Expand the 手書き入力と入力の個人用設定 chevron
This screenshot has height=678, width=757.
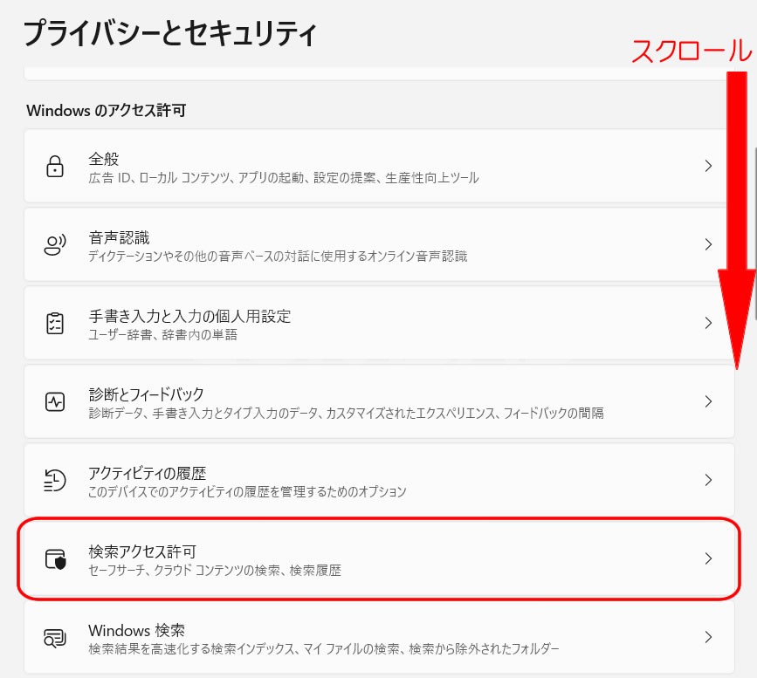(709, 323)
